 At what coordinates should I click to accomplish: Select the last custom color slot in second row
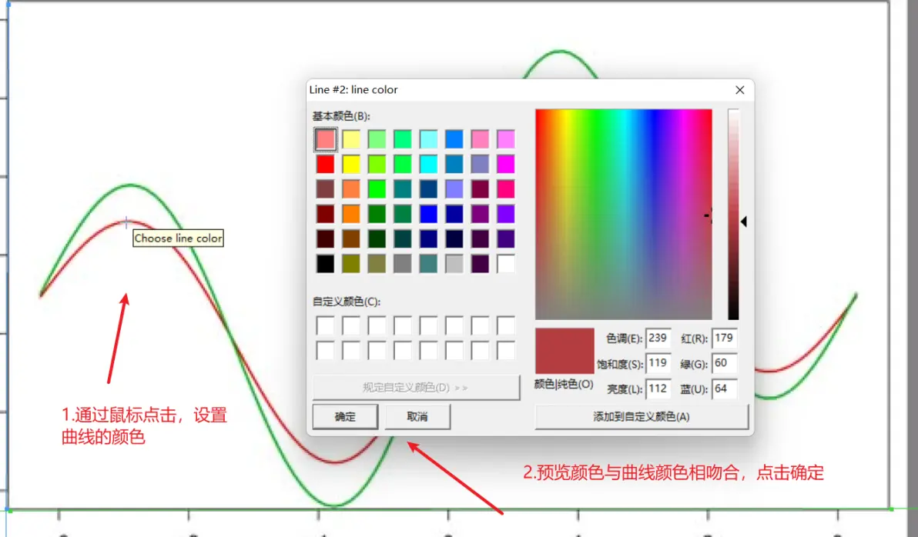(506, 350)
